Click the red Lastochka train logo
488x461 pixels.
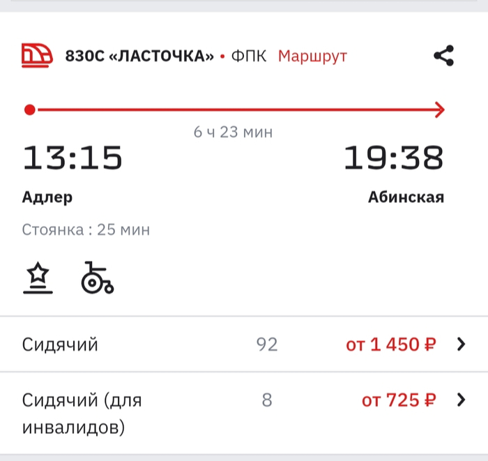coord(37,55)
